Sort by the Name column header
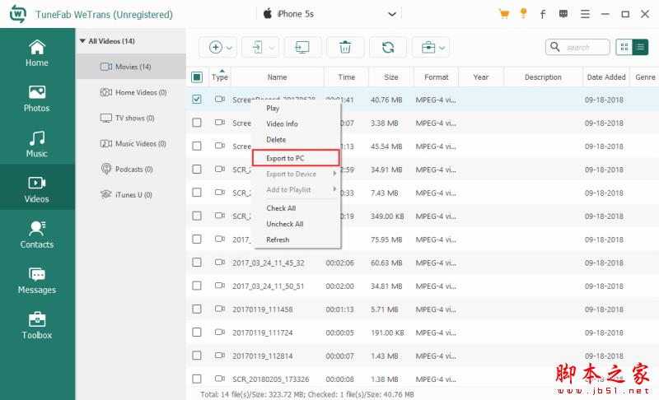Image resolution: width=659 pixels, height=400 pixels. click(278, 77)
